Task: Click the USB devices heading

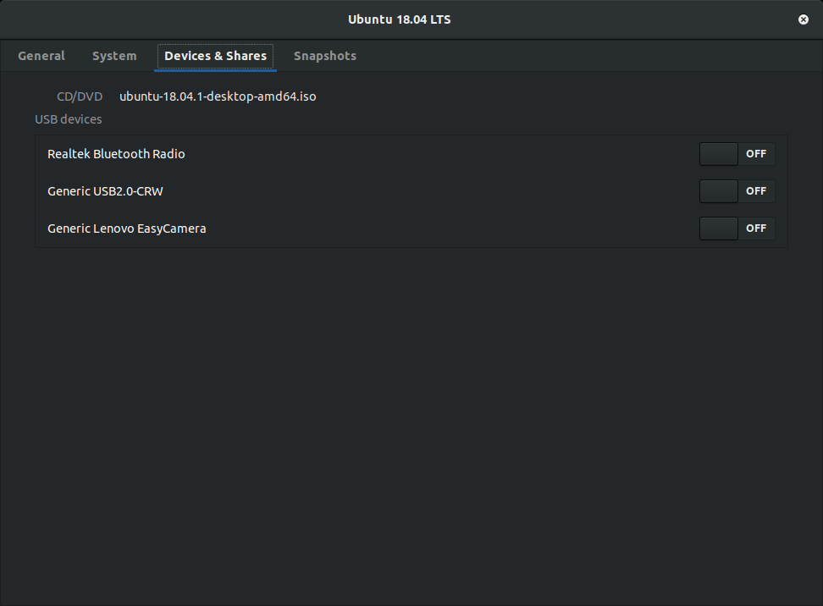Action: click(x=68, y=119)
